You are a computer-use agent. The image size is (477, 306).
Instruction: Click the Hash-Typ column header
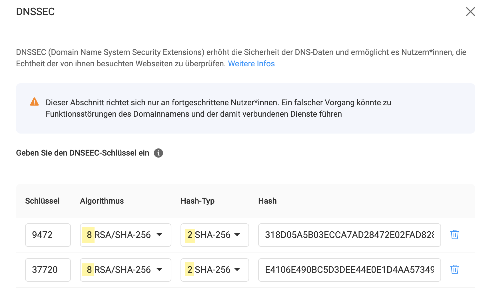[197, 201]
